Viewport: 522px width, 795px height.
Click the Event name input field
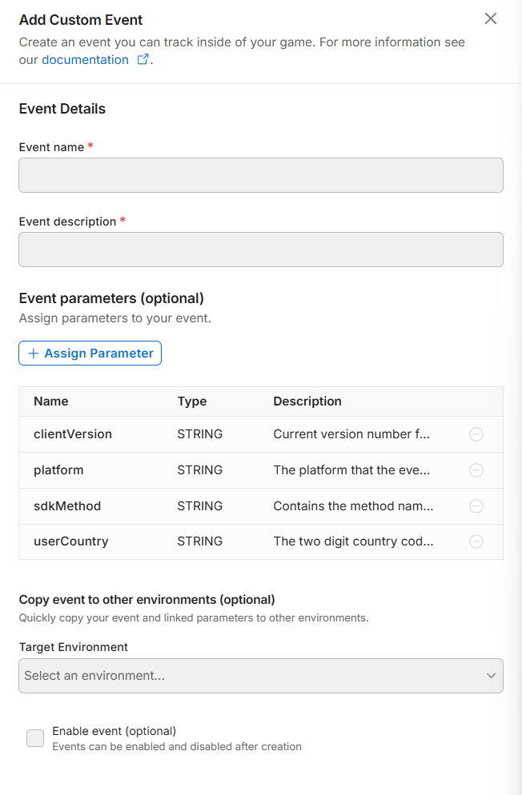coord(261,175)
